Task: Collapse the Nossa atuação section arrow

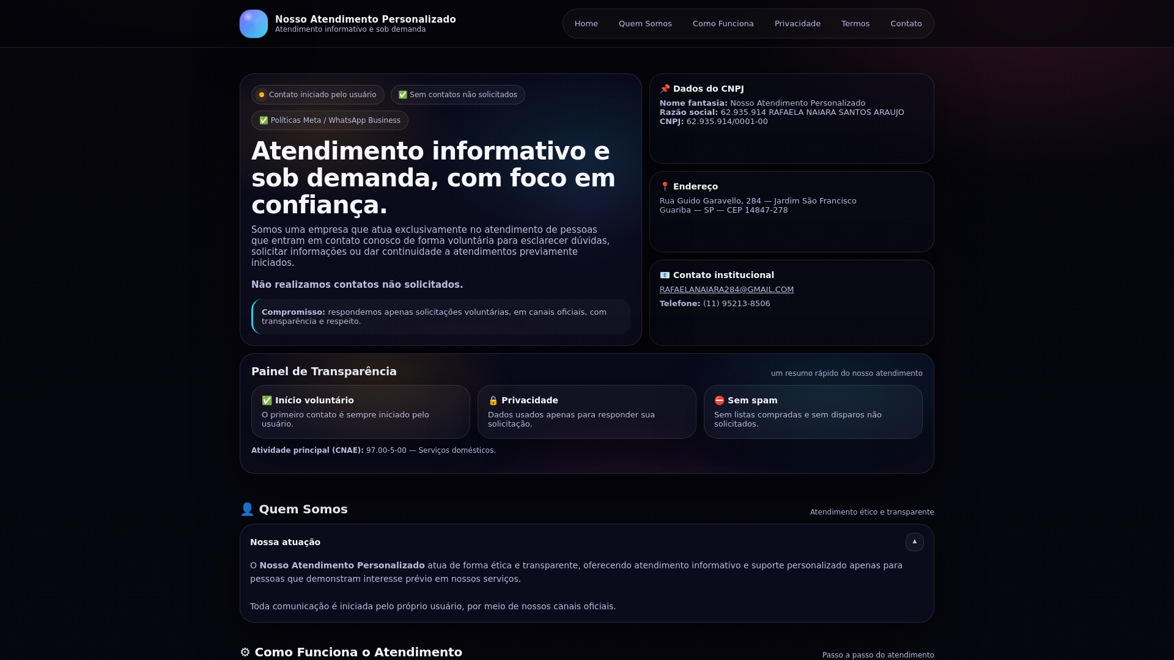Action: (914, 542)
